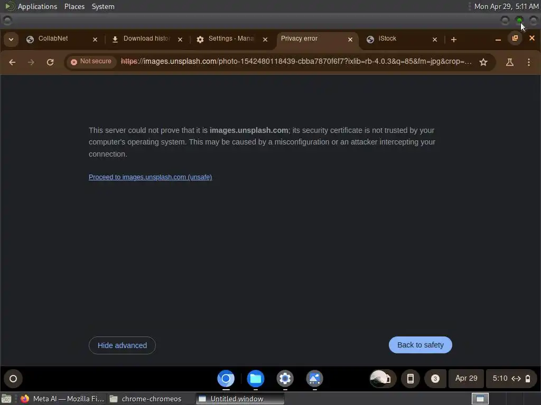Open the Files app in the shelf
Viewport: 541px width, 405px height.
coord(256,379)
